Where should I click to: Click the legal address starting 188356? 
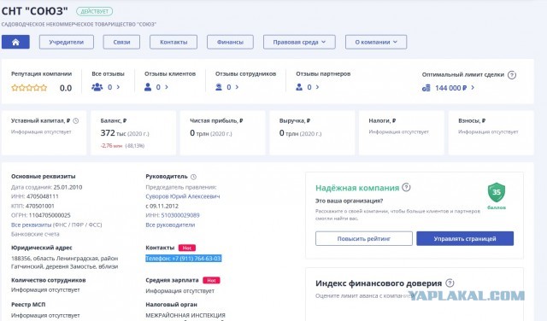(65, 262)
